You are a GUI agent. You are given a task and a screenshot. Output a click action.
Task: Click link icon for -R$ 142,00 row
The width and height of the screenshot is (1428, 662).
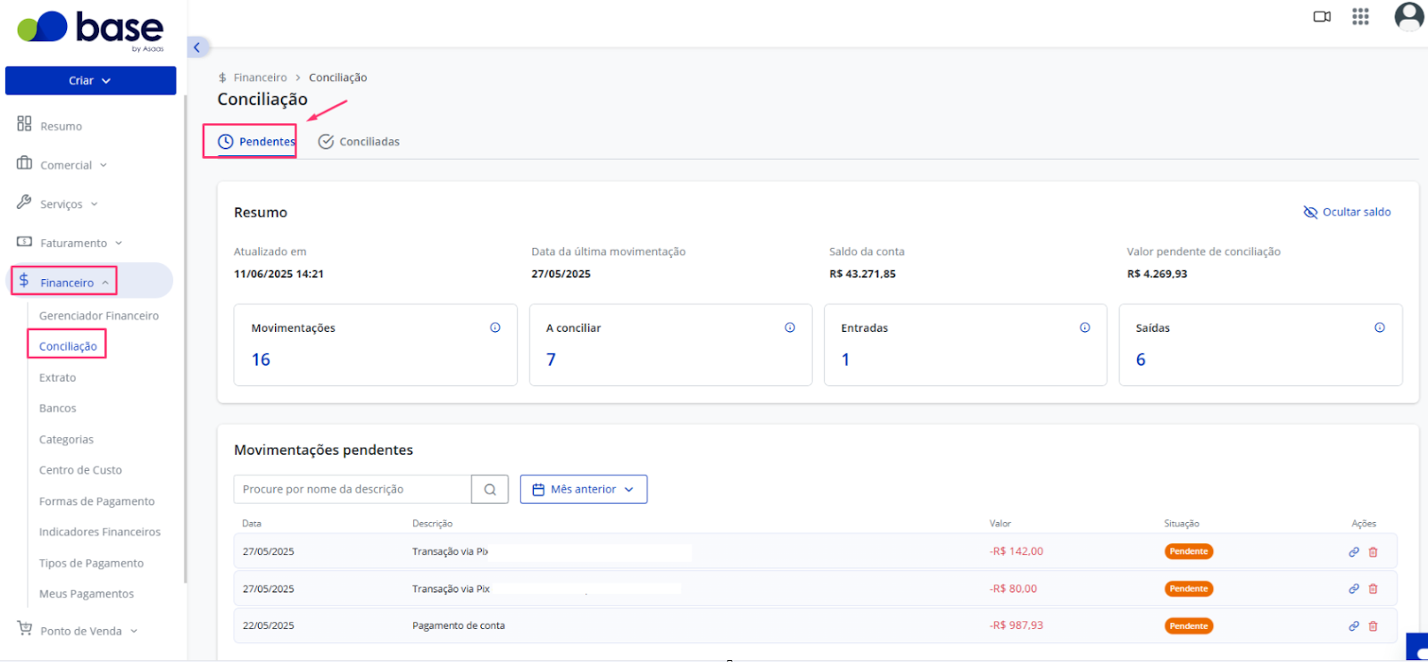[1354, 552]
